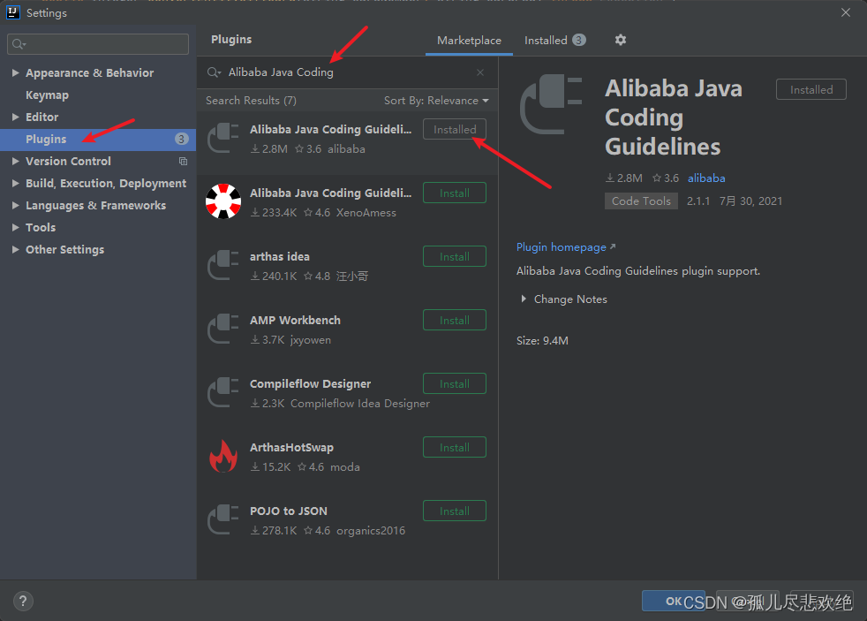Select the POJO to JSON plugin title

(x=288, y=511)
